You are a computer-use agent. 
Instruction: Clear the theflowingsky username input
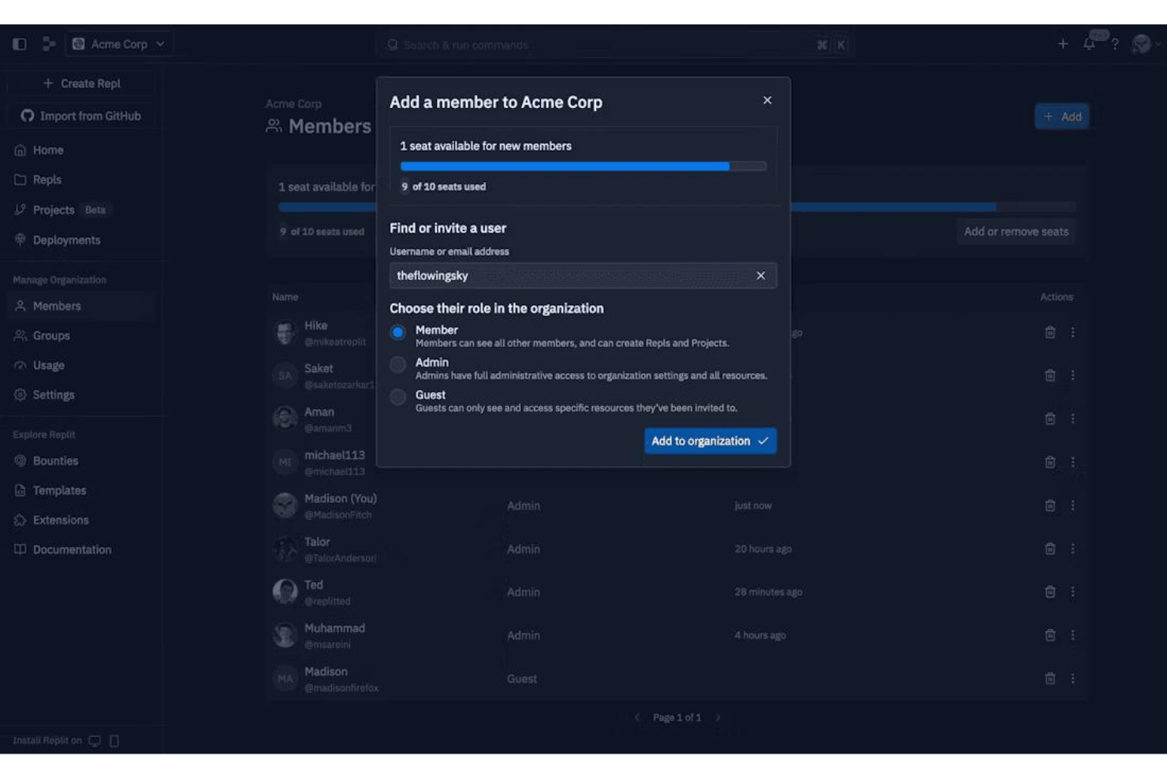coord(761,276)
